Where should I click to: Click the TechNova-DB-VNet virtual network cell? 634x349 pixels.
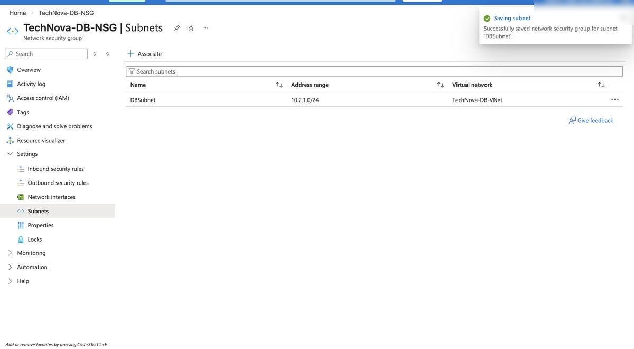[x=477, y=100]
